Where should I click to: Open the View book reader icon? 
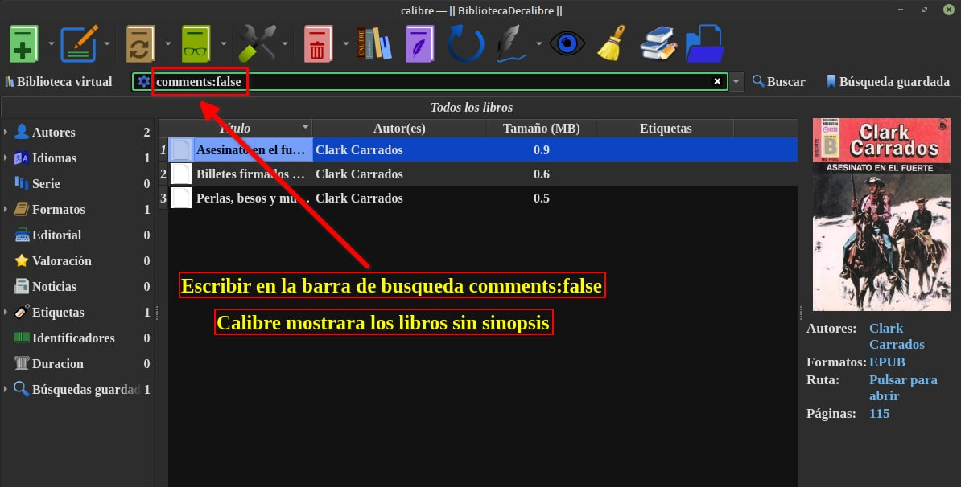pos(196,43)
